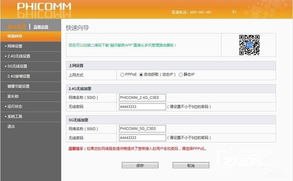Open 健康节能设置 in the sidebar

point(31,86)
